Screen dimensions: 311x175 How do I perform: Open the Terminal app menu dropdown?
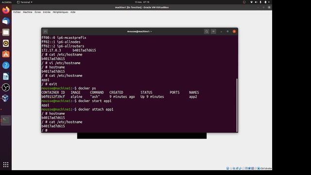coord(25,2)
